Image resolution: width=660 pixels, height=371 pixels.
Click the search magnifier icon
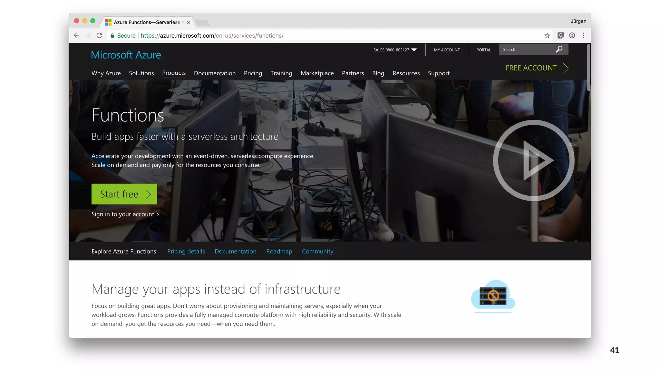tap(559, 49)
